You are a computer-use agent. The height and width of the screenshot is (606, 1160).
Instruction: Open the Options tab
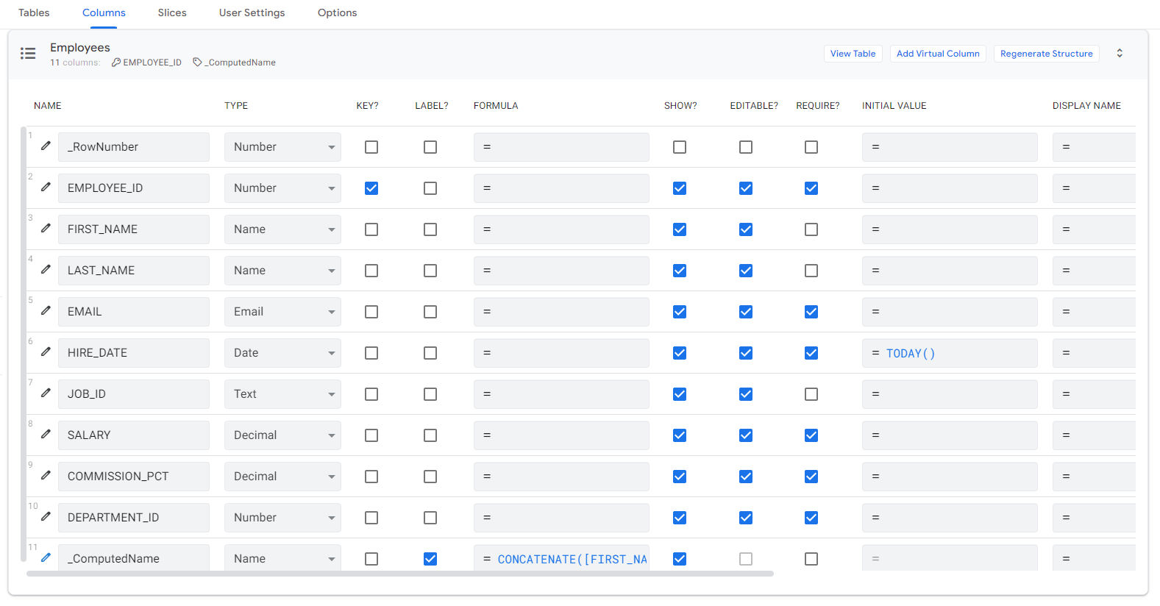pyautogui.click(x=337, y=13)
